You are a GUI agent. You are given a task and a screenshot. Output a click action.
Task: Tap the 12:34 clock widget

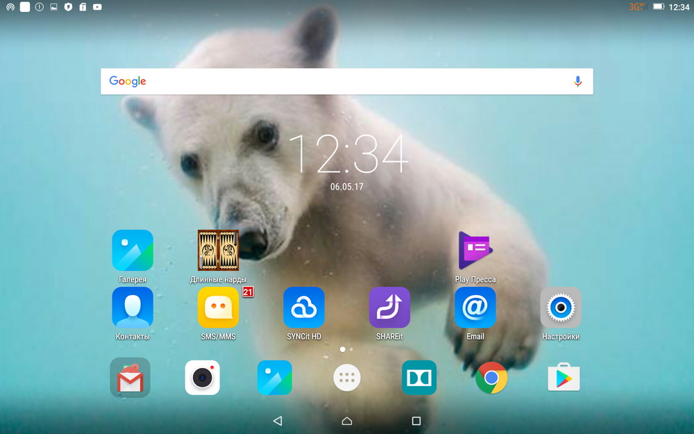(347, 154)
